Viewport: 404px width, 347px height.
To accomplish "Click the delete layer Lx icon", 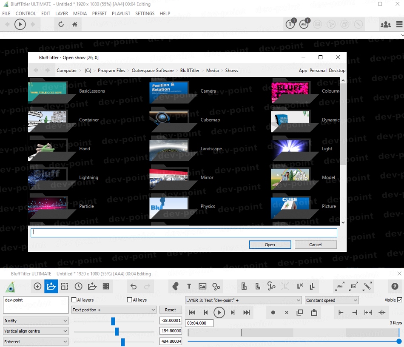I will click(300, 286).
